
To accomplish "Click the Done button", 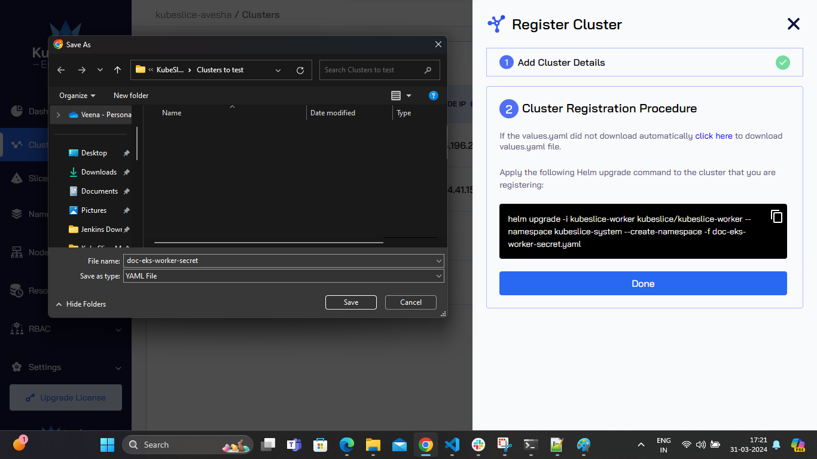I will pyautogui.click(x=643, y=283).
